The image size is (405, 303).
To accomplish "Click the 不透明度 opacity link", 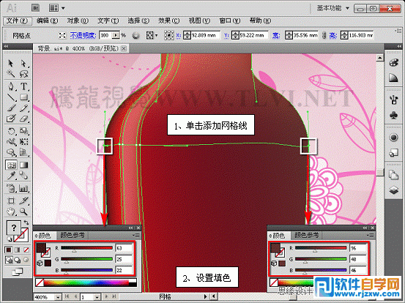I will tap(83, 35).
